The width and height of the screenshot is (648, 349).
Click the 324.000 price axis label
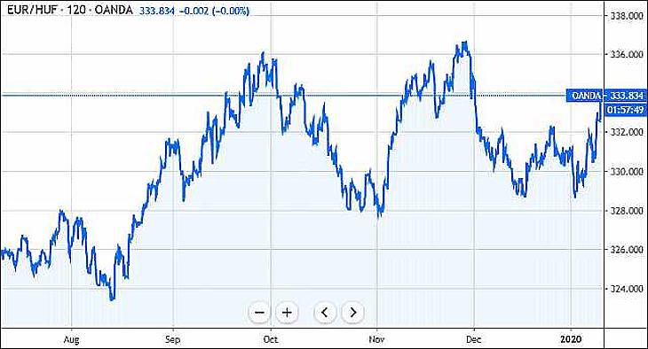(627, 289)
